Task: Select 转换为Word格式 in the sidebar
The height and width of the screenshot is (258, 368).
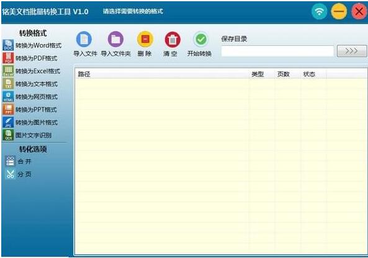Action: click(x=32, y=45)
